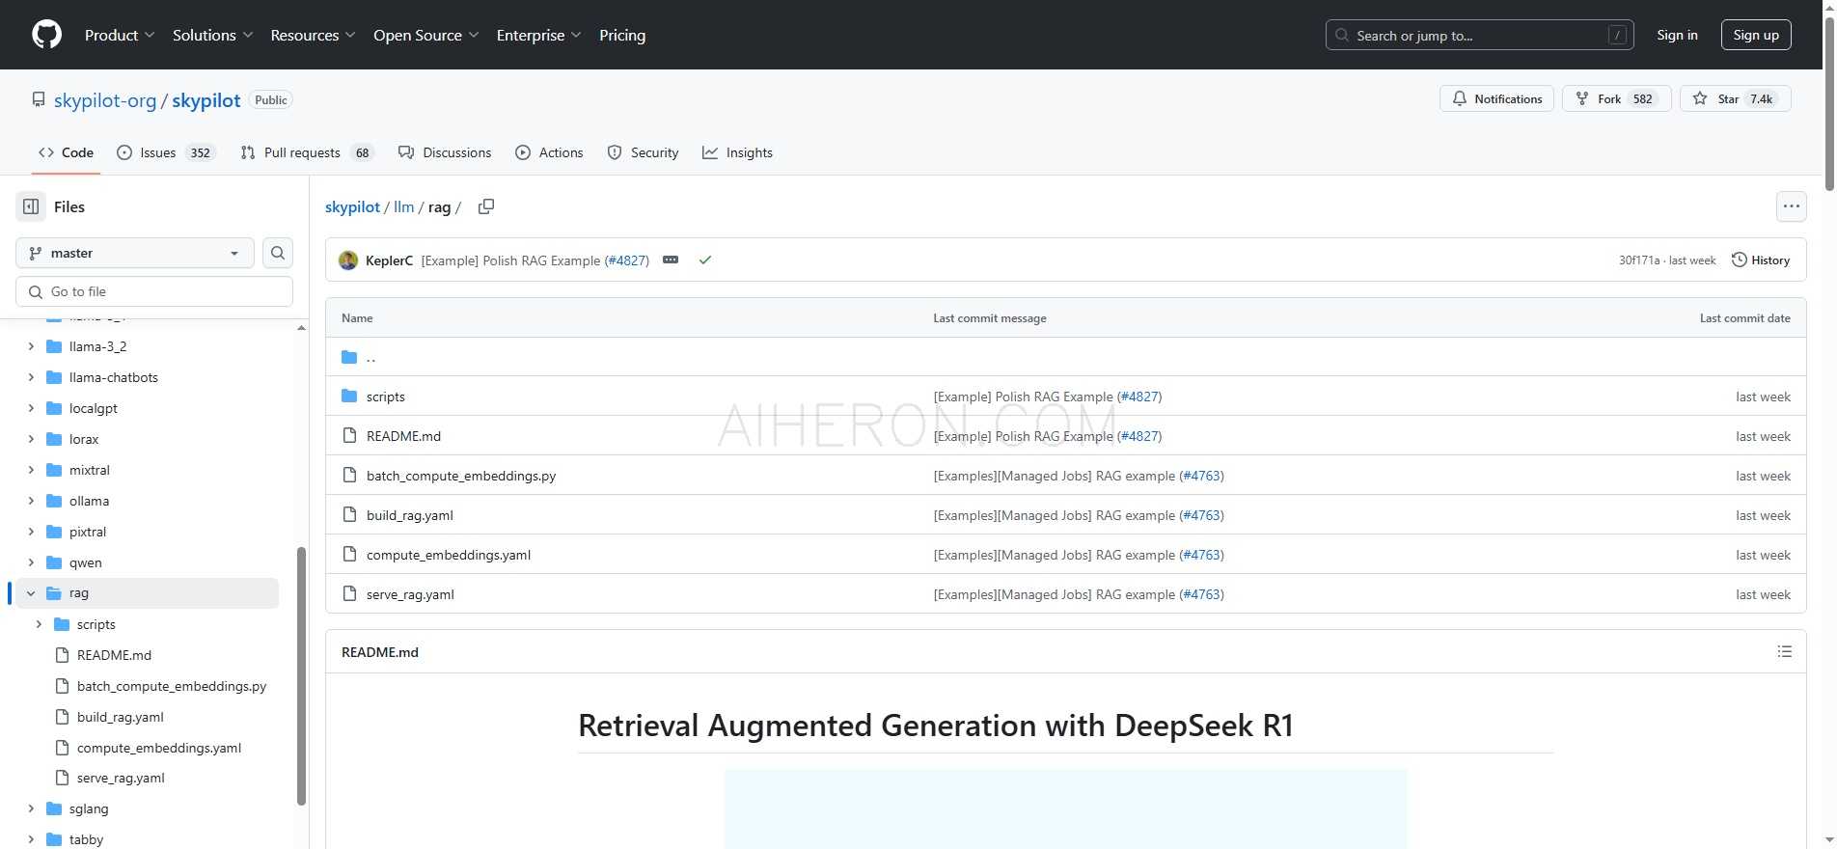Select build_rag.yaml in the file tree

pos(121,717)
